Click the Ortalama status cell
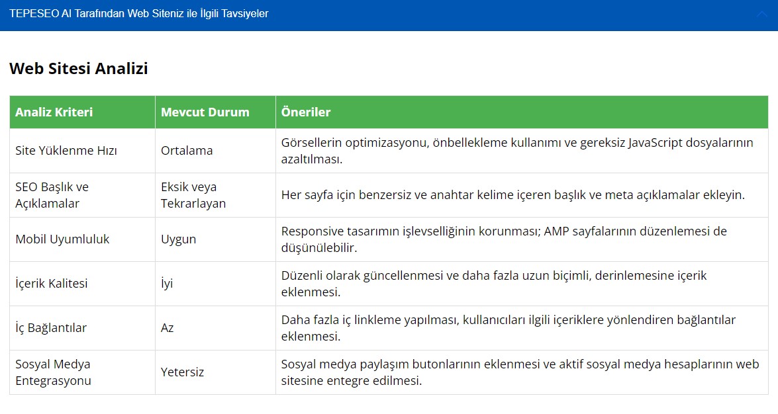The image size is (778, 414). pyautogui.click(x=187, y=151)
